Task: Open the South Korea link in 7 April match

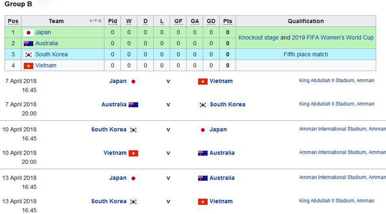Action: click(x=227, y=104)
